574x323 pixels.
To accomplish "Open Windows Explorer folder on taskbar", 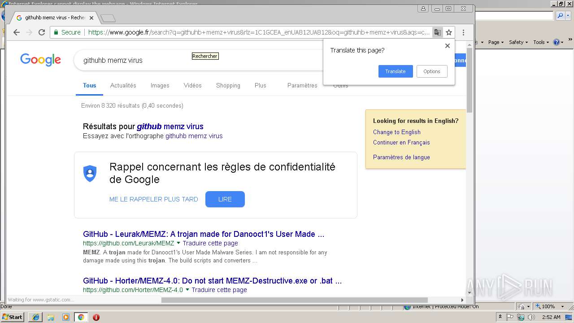I will [51, 317].
